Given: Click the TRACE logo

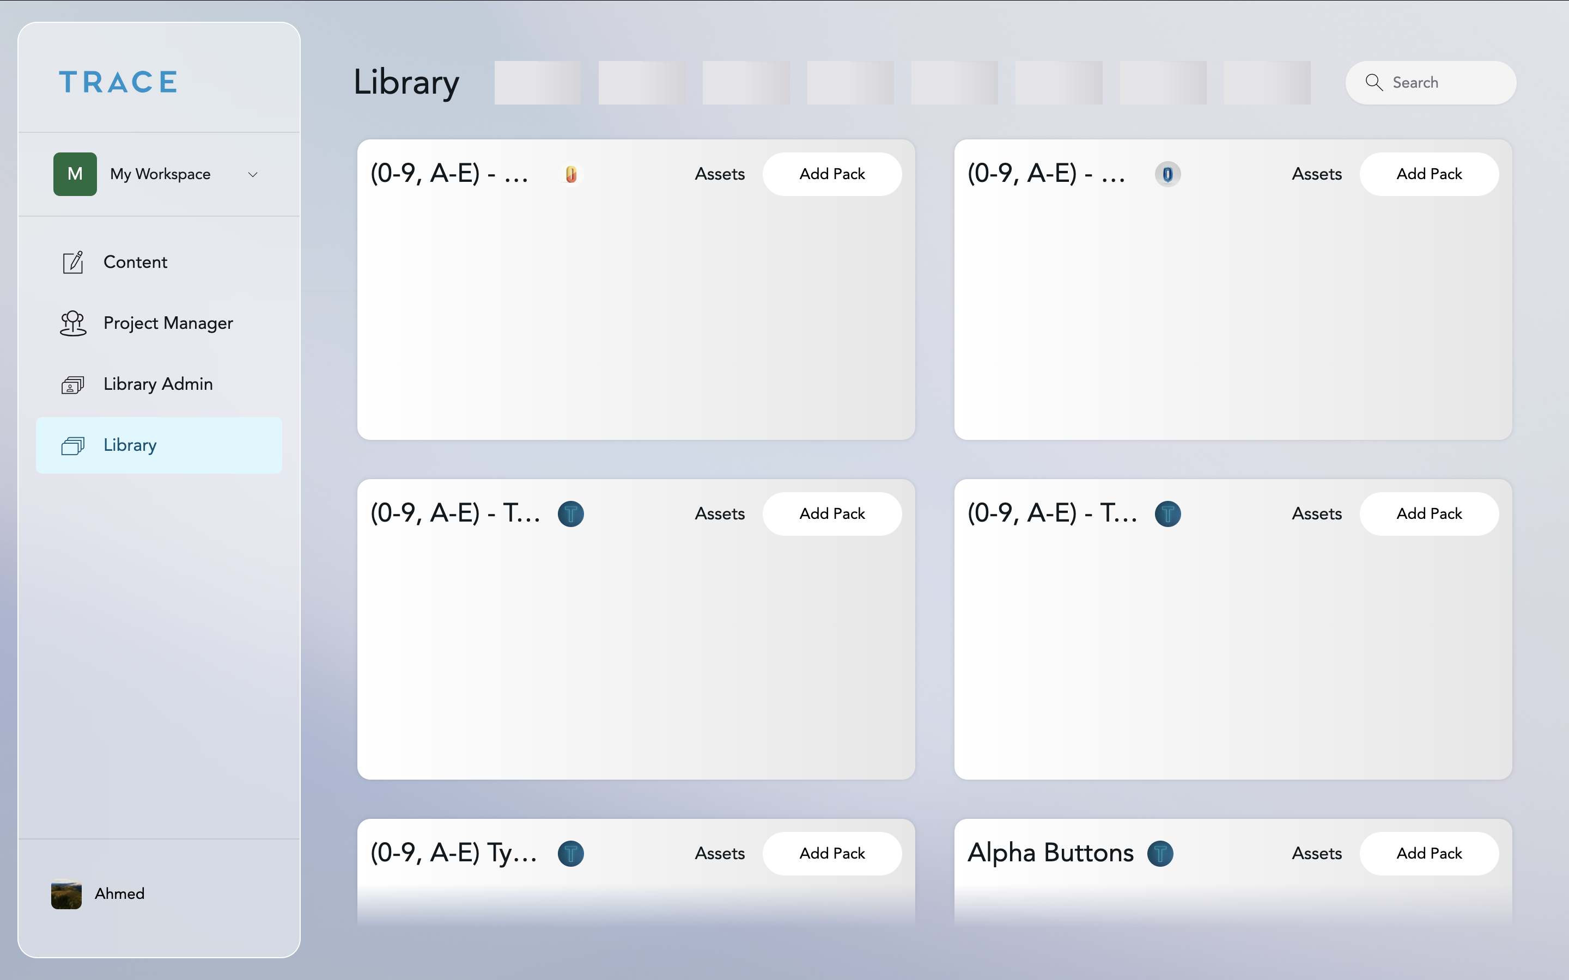Looking at the screenshot, I should tap(117, 81).
